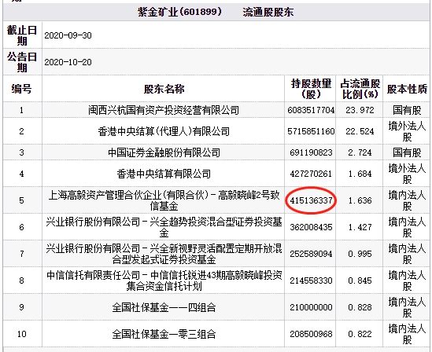
Task: Select share count 5715851160
Action: (x=311, y=131)
